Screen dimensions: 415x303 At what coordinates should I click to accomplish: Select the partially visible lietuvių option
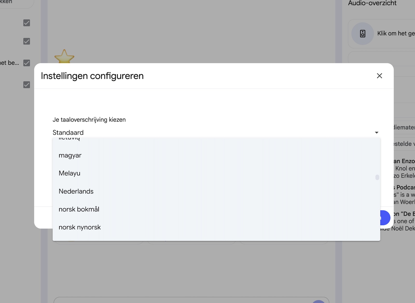coord(69,139)
